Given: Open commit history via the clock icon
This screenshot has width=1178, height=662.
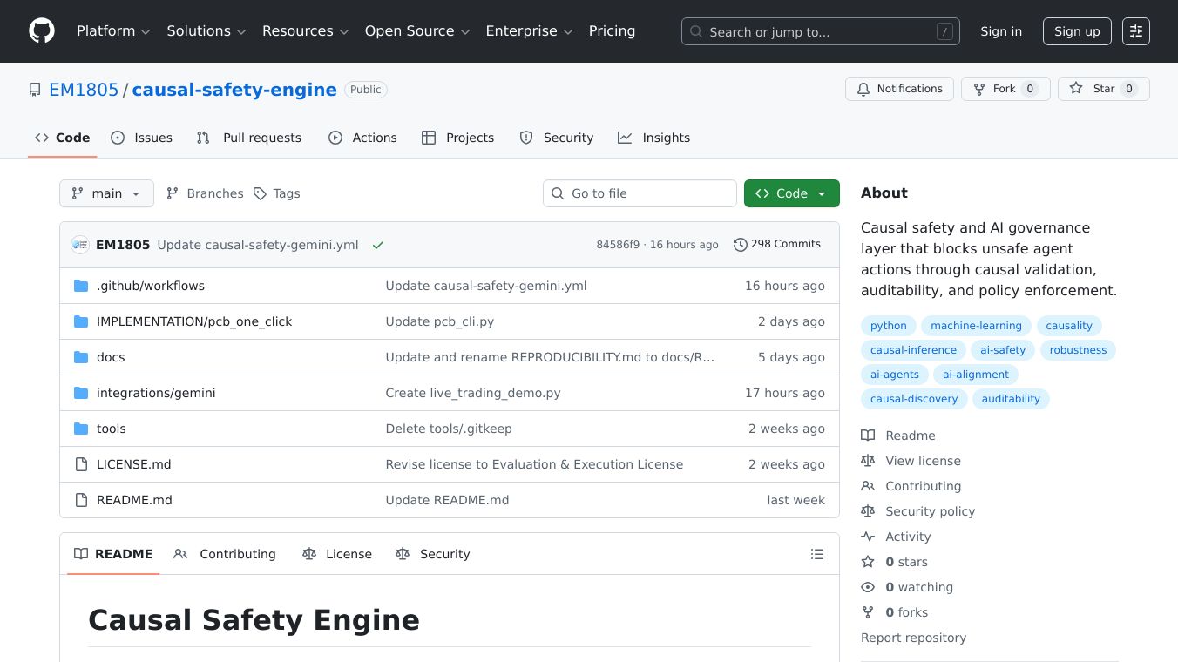Looking at the screenshot, I should [741, 244].
